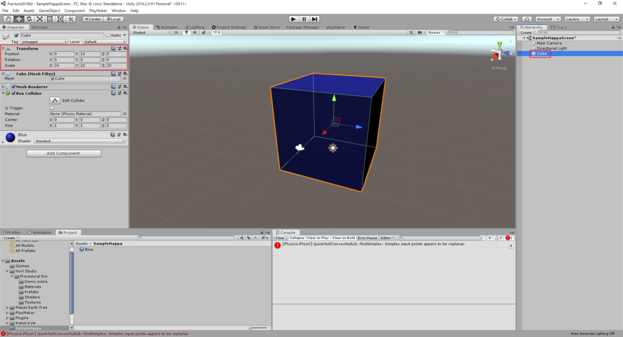Click object picker circle next to Mesh field
Screen dimensions: 623x337
click(124, 78)
